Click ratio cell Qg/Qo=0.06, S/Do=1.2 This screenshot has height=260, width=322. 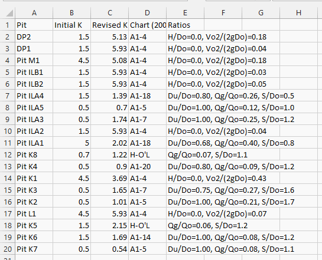pos(207,225)
